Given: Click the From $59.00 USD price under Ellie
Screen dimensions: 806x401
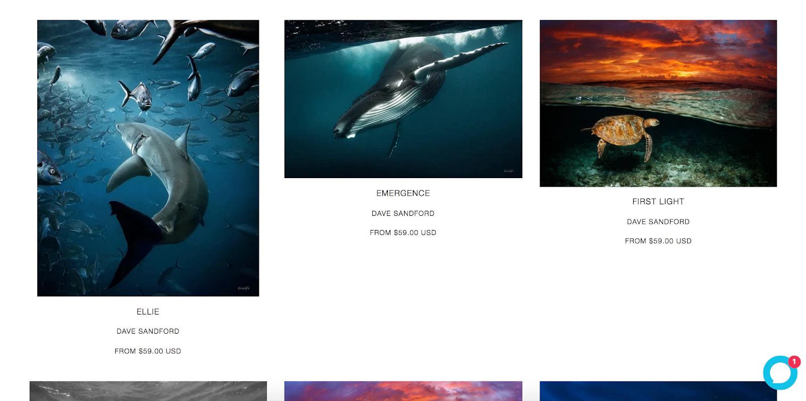Looking at the screenshot, I should 148,351.
